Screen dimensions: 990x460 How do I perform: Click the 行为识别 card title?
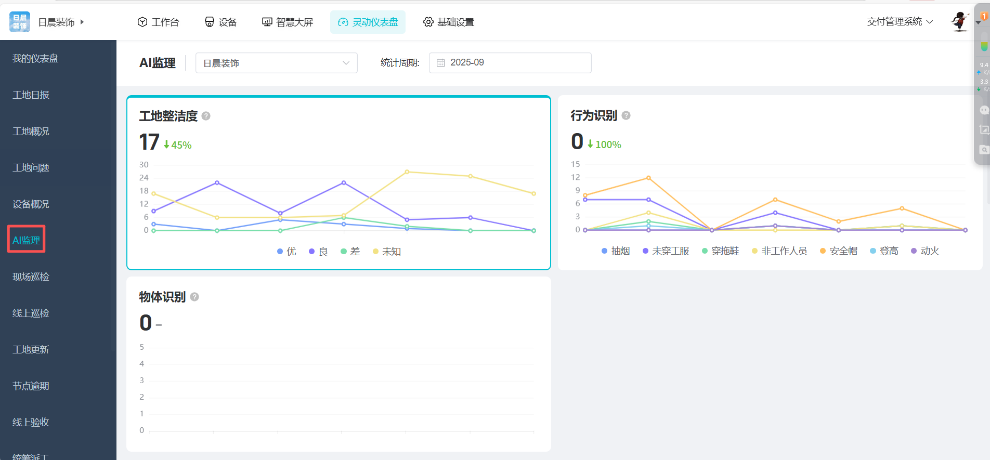pos(594,115)
